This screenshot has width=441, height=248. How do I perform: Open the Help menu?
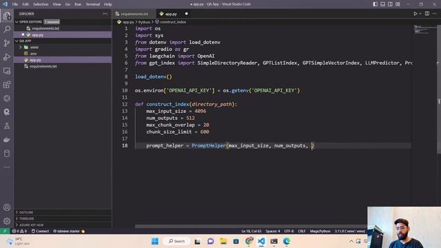point(108,4)
